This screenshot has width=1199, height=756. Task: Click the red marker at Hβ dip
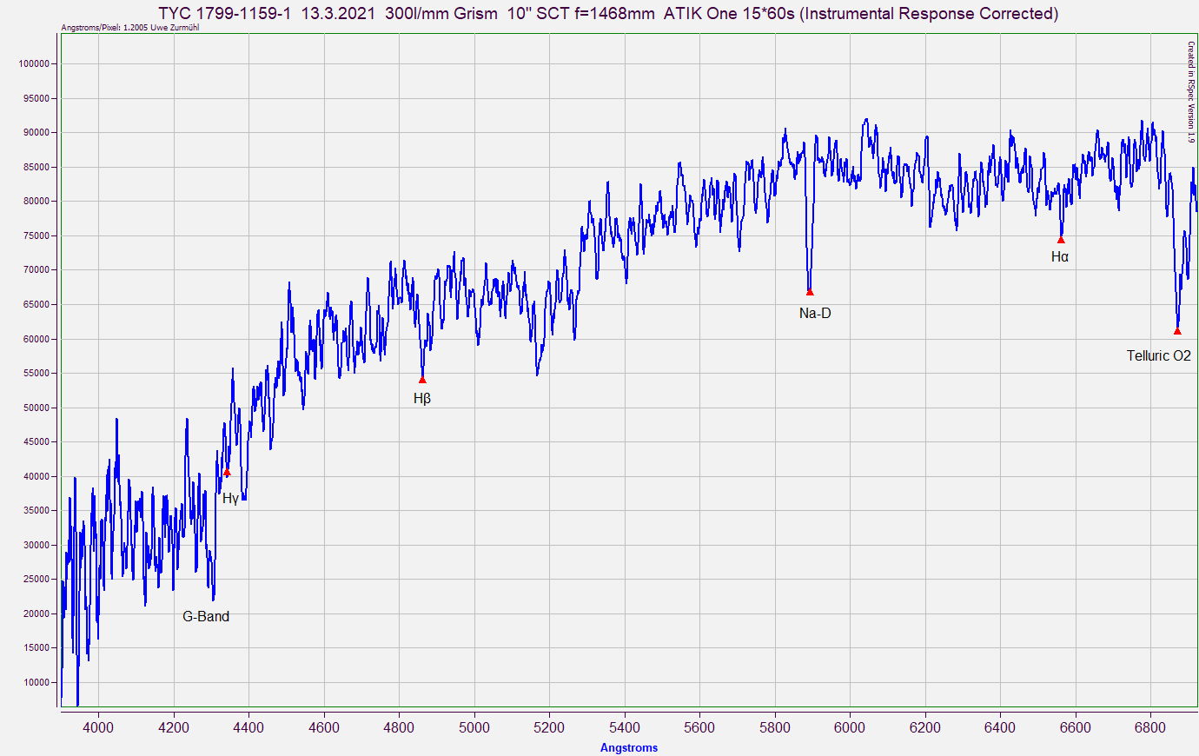422,380
